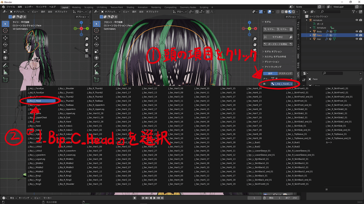The image size is (364, 204).
Task: Select the Annotate tool in left viewport
Action: [x=5, y=65]
